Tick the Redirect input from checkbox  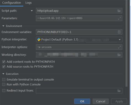4,91
